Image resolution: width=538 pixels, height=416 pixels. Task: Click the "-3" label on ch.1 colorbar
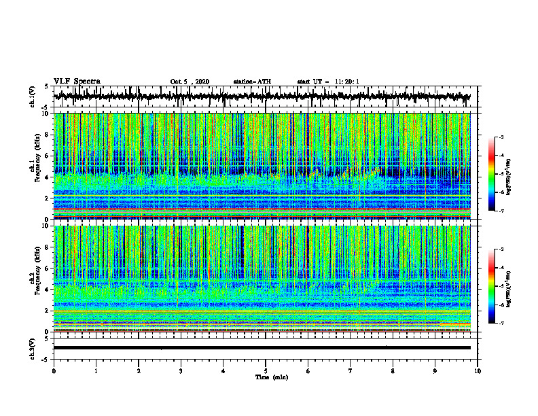coord(501,137)
